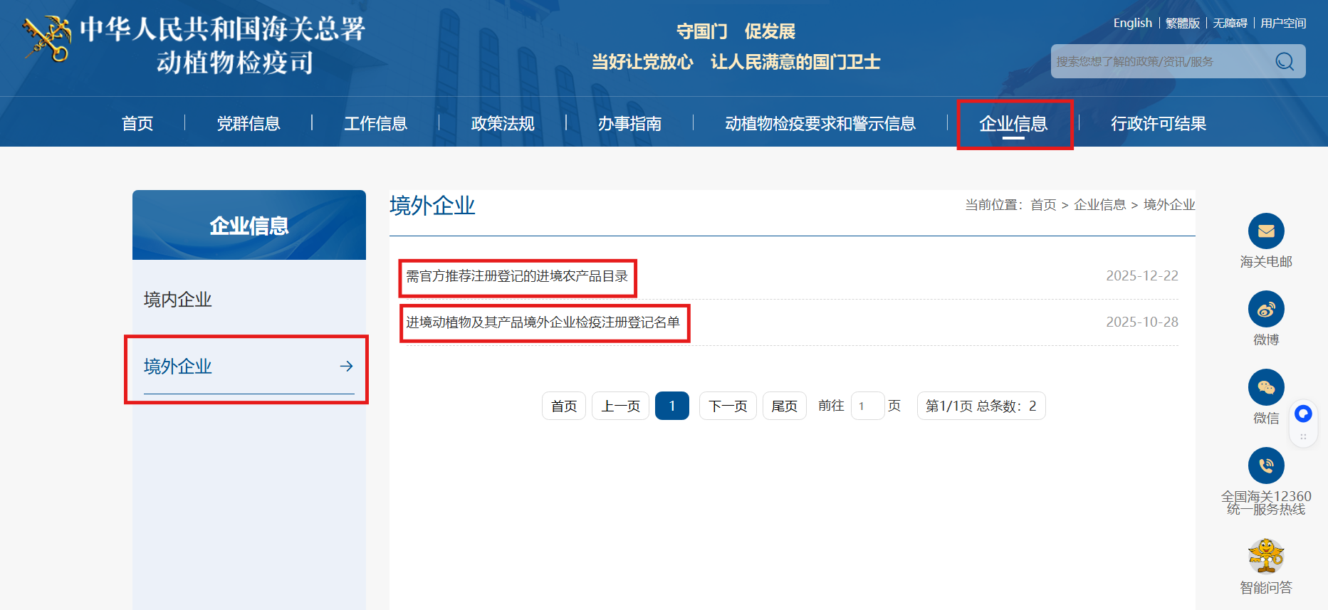Open 进境动植物及其产品境外企业检疫注册登记名单 link
Image resolution: width=1328 pixels, height=610 pixels.
click(x=543, y=322)
